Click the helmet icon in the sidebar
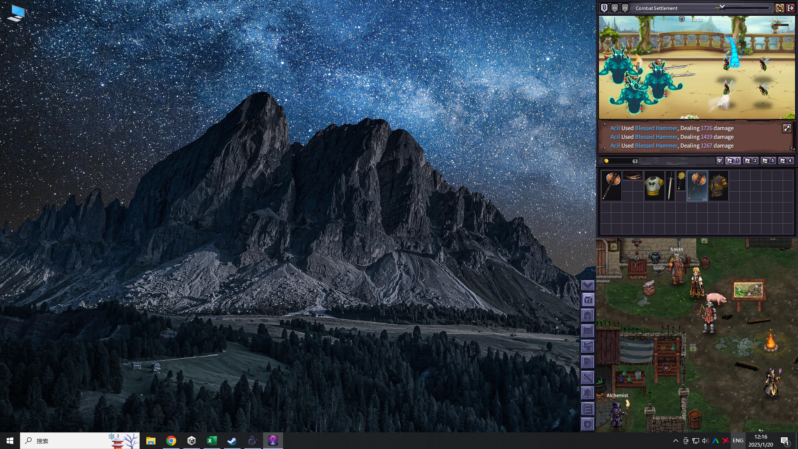The image size is (798, 449). (588, 315)
